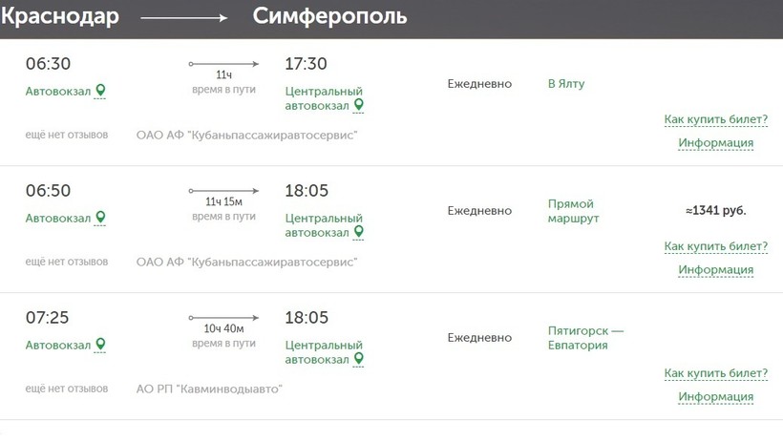Select the "Пятигорск — Евпатория" route label
The image size is (783, 442).
coord(585,338)
